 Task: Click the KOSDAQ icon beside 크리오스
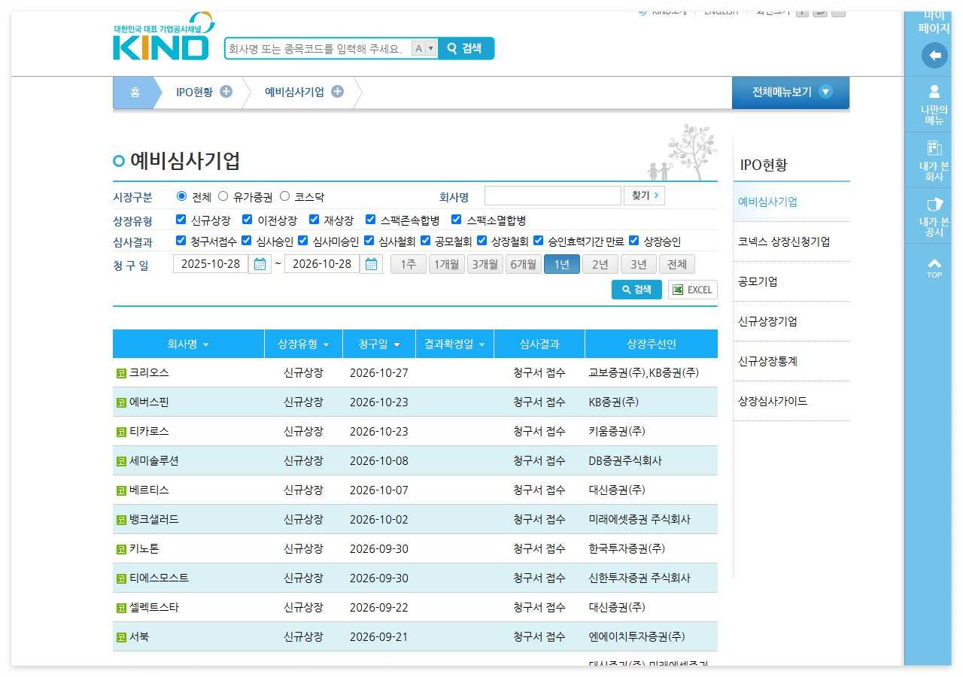tap(120, 373)
